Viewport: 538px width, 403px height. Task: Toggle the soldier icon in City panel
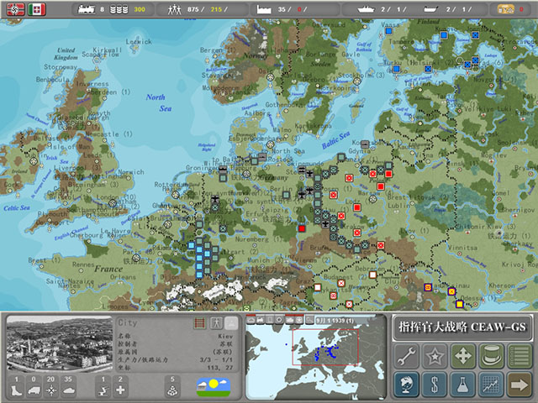coord(216,322)
